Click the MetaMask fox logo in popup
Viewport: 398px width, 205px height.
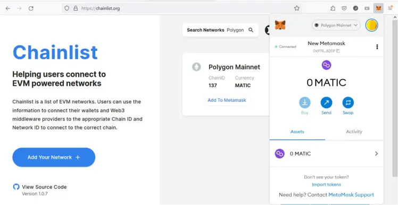click(x=280, y=25)
